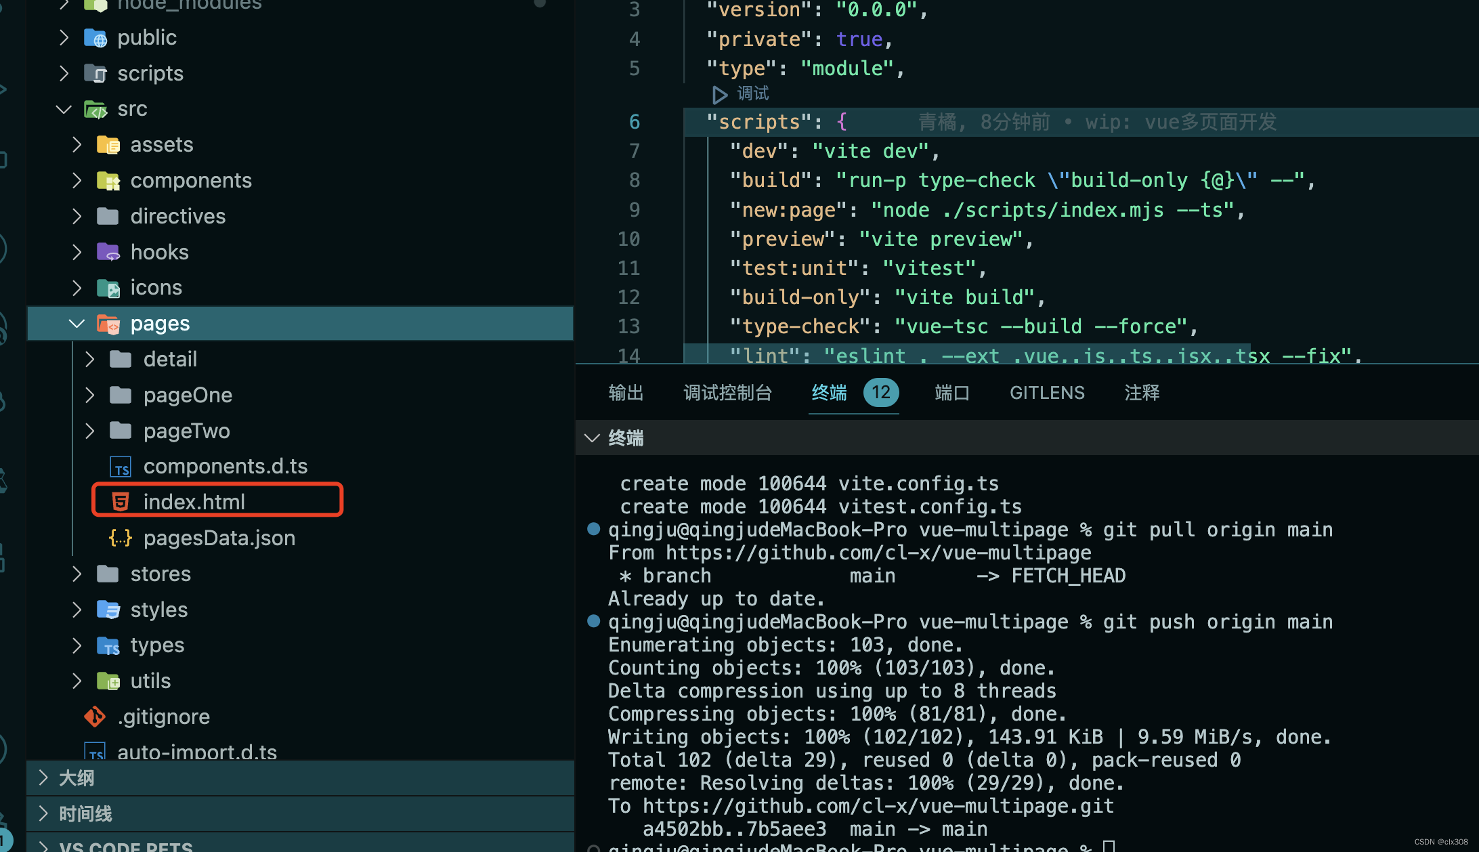Select the directives folder row
The height and width of the screenshot is (852, 1479).
[x=300, y=217]
